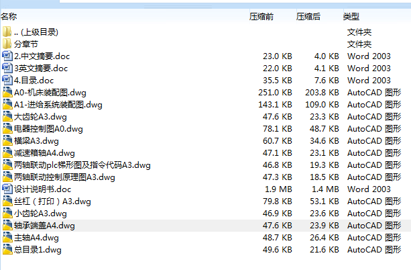Click the icon for 两轴联动控制原理图A3.dwg

click(x=7, y=177)
